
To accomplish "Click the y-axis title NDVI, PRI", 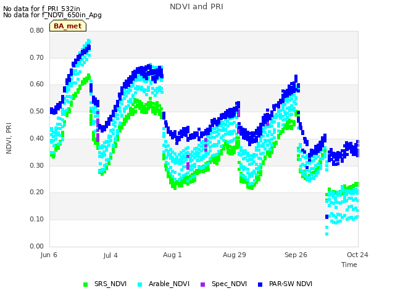I will click(x=9, y=138).
